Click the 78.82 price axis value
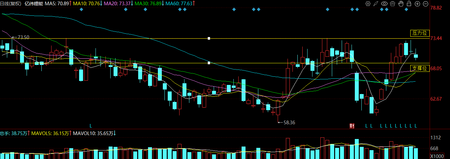This screenshot has height=159, width=450. tap(436, 8)
